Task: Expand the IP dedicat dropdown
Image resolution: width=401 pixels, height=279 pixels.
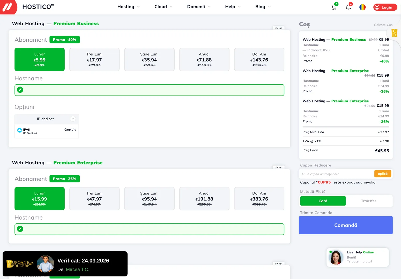Action: coord(73,119)
